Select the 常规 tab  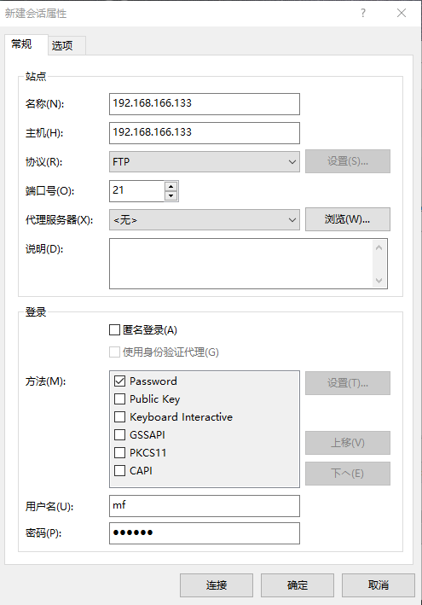pos(21,44)
